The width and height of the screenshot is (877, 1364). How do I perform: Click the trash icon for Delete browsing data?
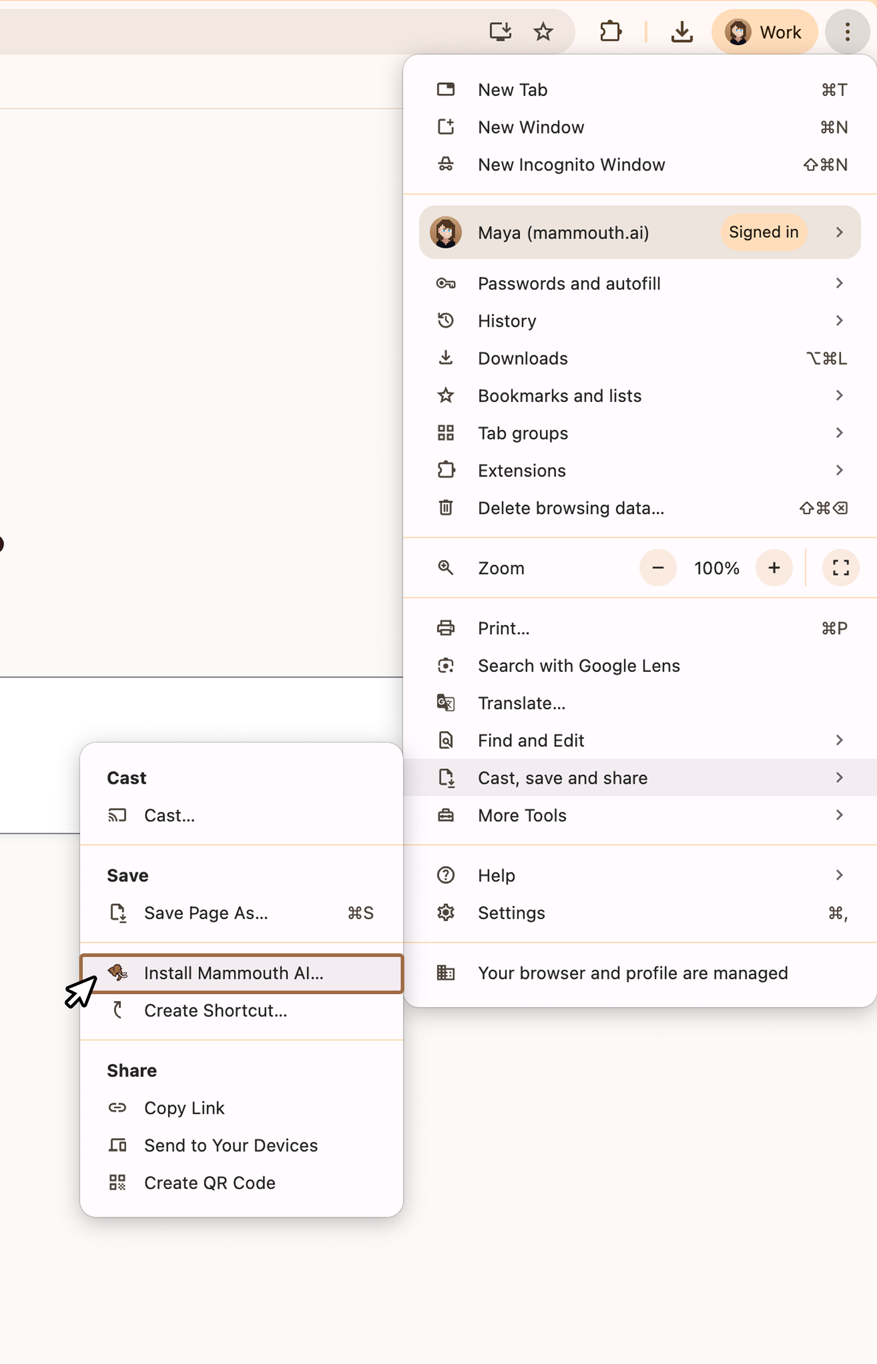point(446,508)
